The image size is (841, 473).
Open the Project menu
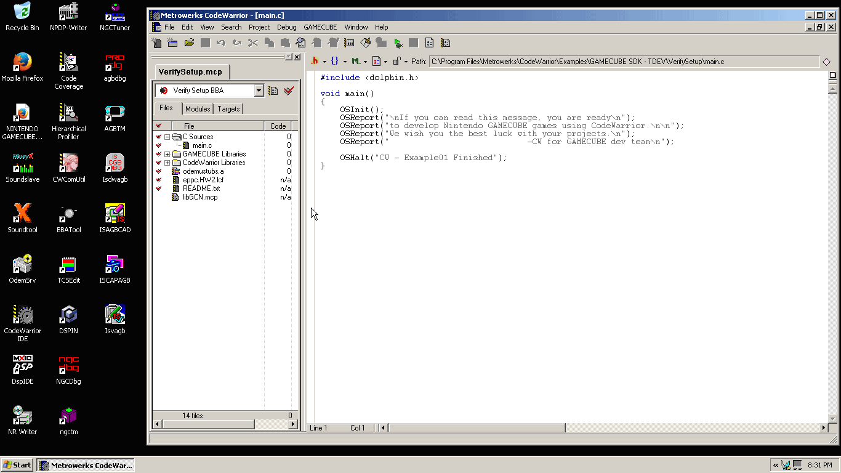[259, 27]
